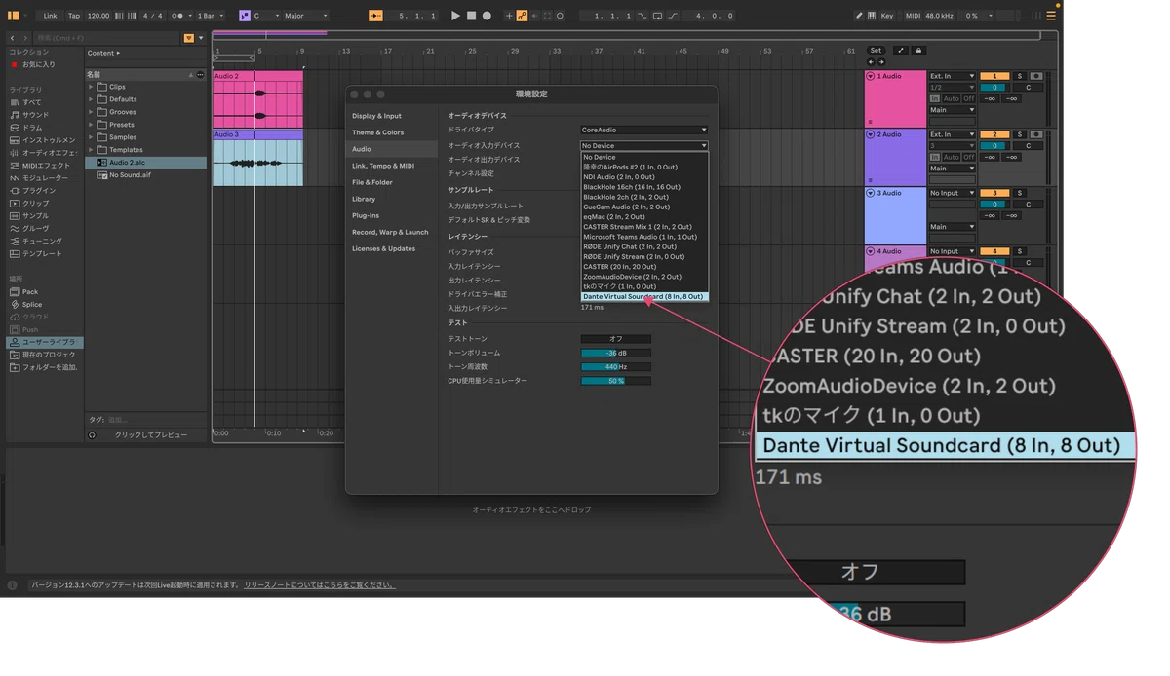Screen dimensions: 1170x676
Task: Open the Driver Type CoreAudio dropdown
Action: pyautogui.click(x=644, y=130)
